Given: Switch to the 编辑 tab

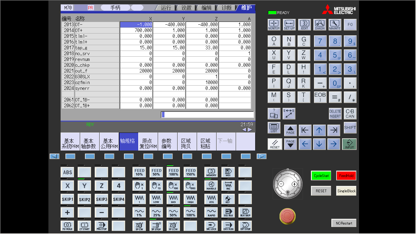Looking at the screenshot, I should click(206, 8).
